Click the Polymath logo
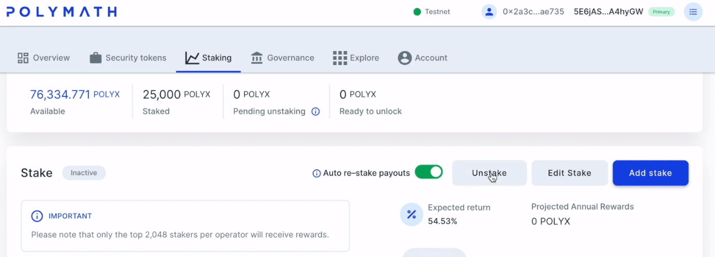The height and width of the screenshot is (257, 715). 62,12
